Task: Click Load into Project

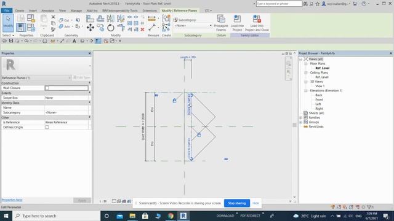Action: click(237, 23)
